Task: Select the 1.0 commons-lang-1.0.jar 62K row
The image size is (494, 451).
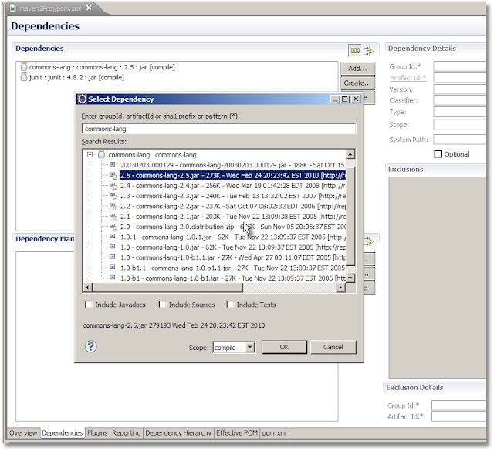Action: 232,247
